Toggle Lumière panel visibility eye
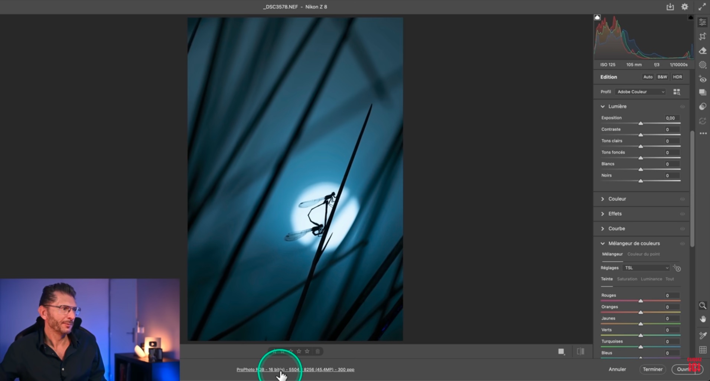710x381 pixels. [x=682, y=107]
